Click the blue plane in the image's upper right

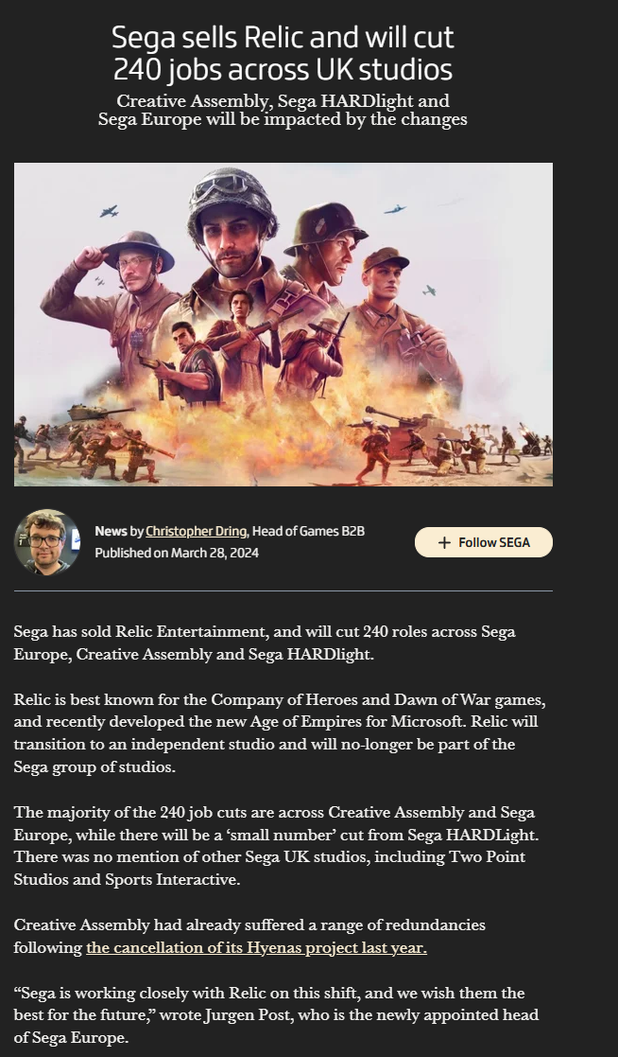[395, 209]
